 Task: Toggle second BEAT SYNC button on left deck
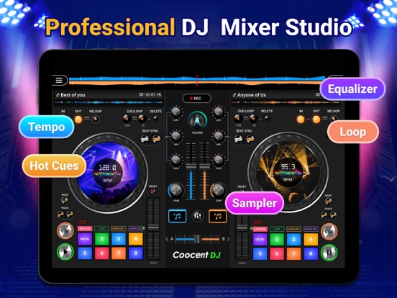(x=157, y=139)
